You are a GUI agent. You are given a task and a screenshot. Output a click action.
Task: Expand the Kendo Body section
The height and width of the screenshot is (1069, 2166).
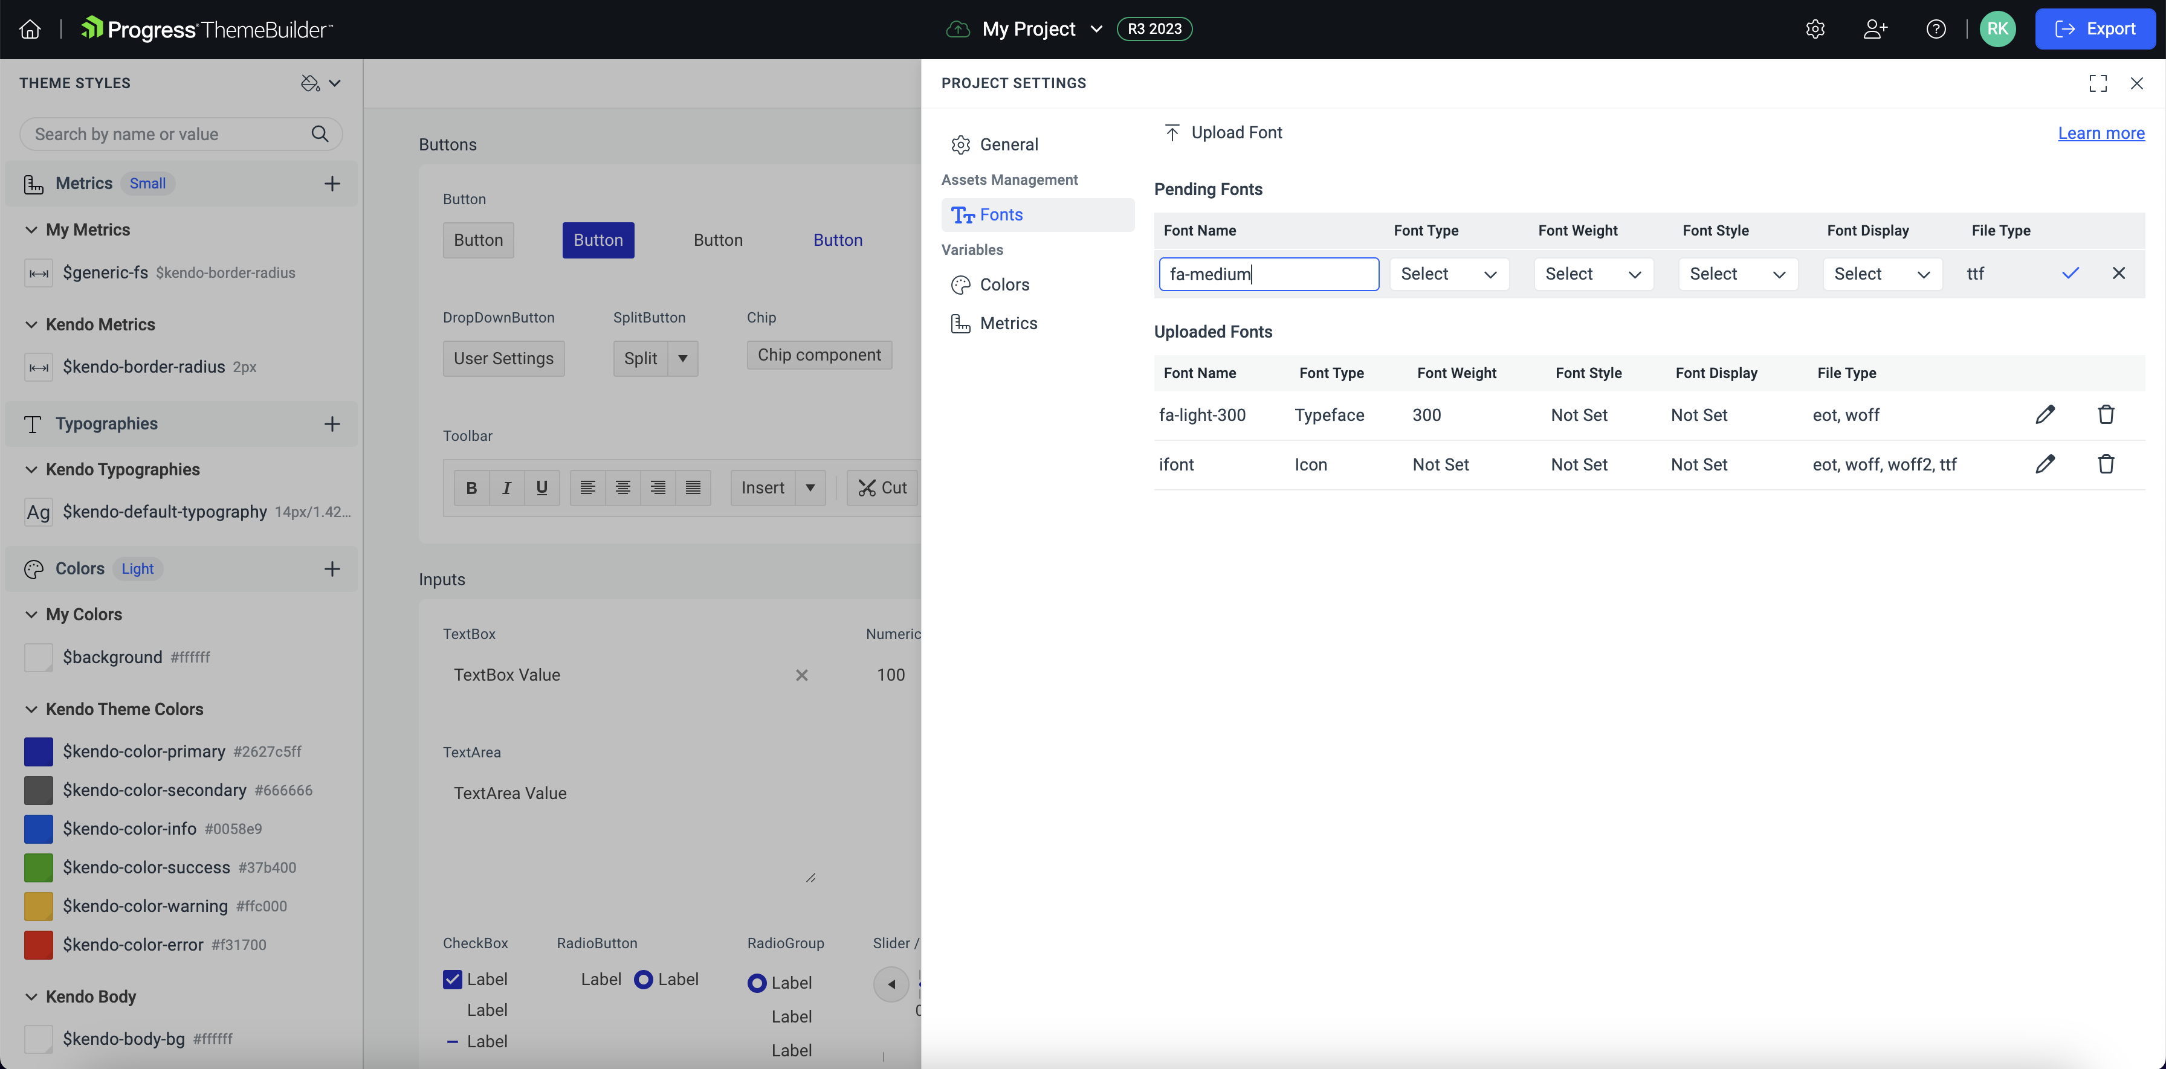point(28,996)
